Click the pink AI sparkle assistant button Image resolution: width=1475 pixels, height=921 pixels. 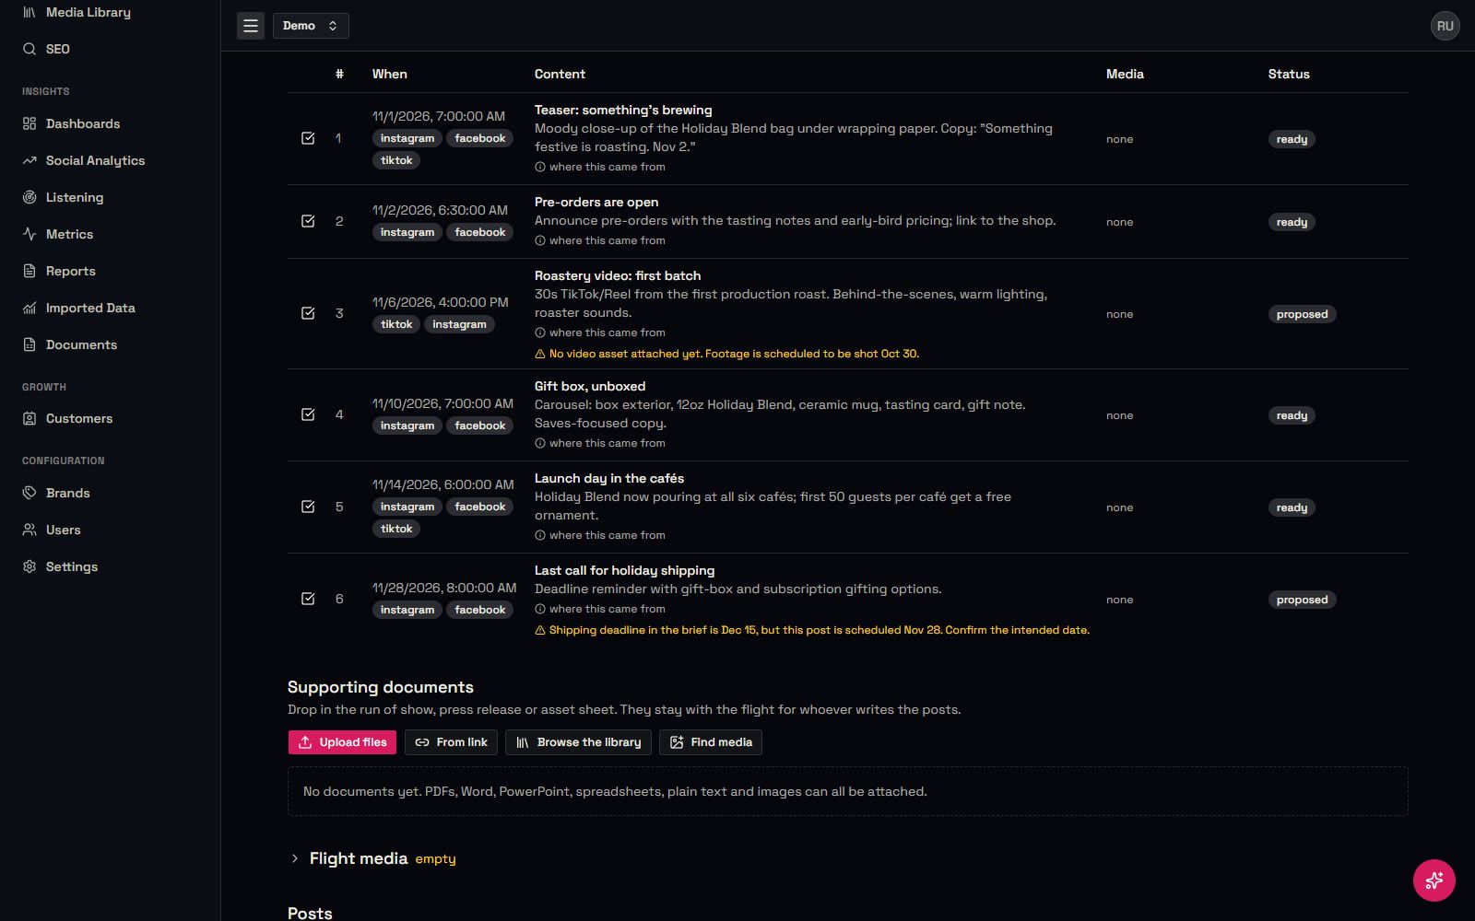[1434, 880]
